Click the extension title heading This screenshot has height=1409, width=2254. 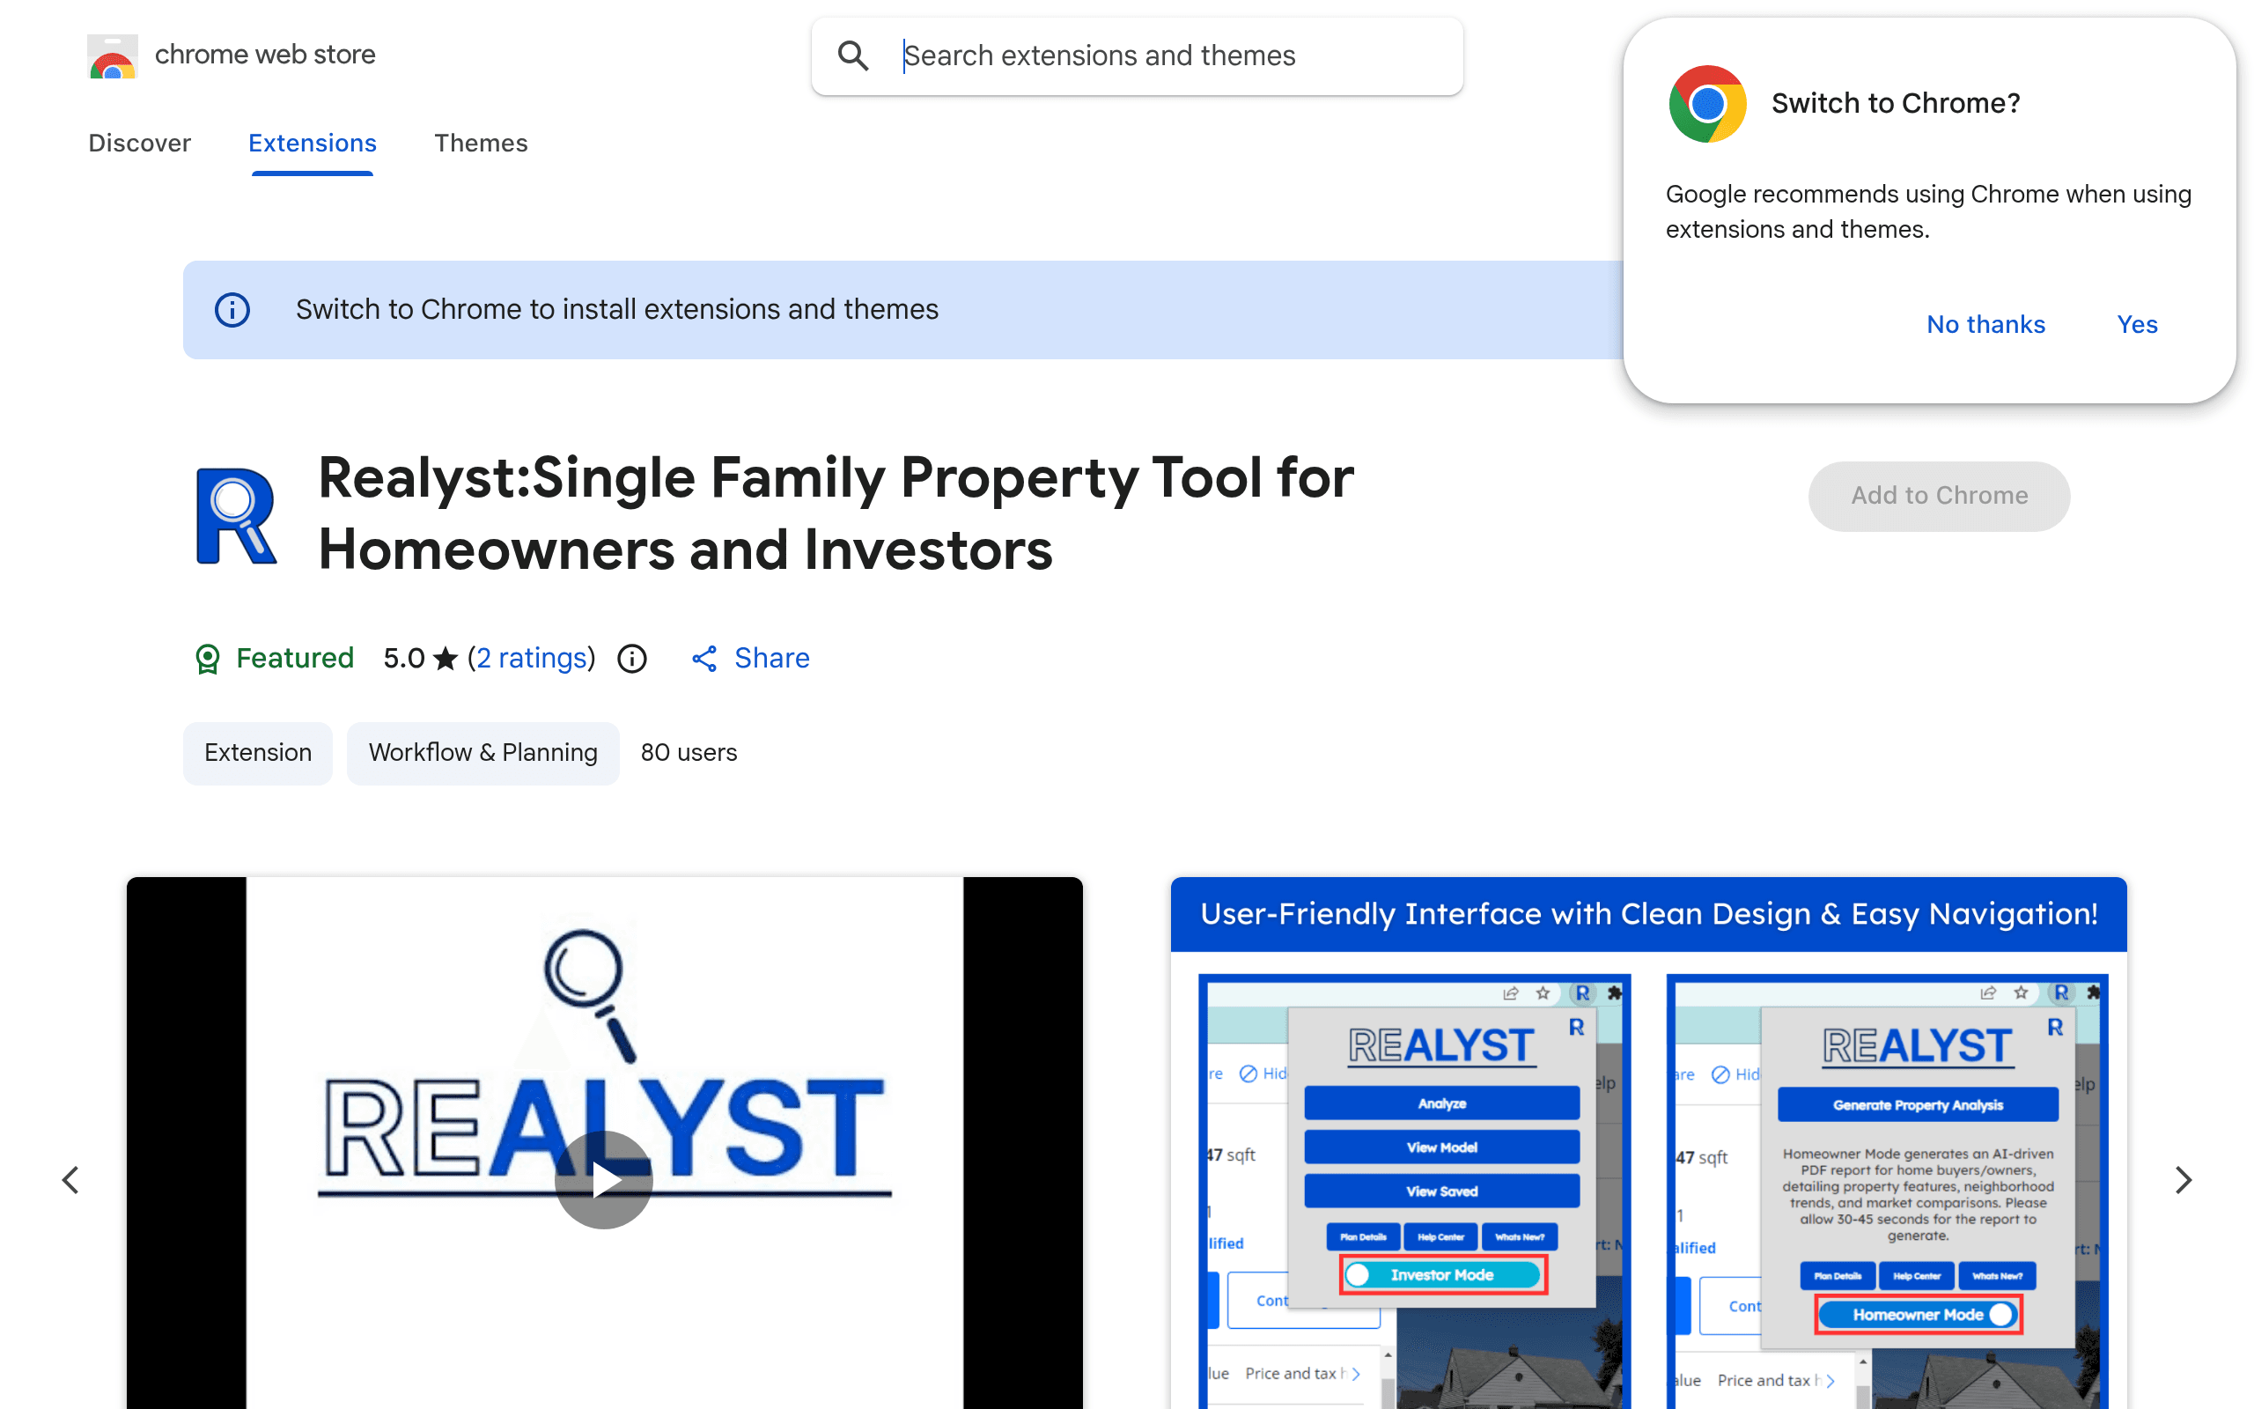click(x=836, y=513)
